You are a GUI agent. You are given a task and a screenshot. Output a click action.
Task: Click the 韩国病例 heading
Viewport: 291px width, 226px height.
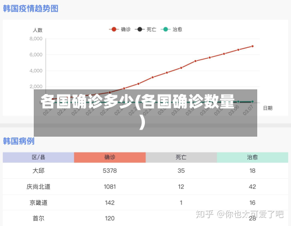(x=19, y=141)
